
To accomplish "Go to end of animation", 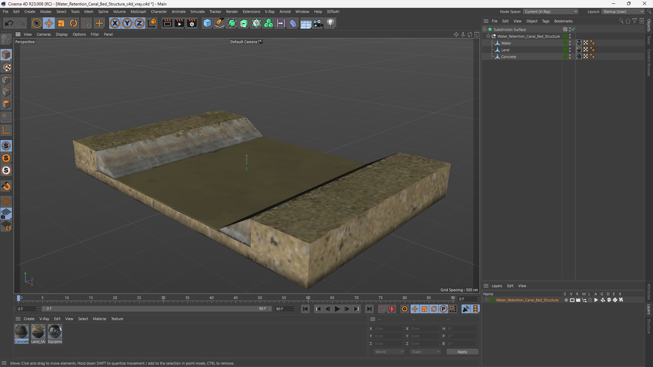I will pos(369,309).
